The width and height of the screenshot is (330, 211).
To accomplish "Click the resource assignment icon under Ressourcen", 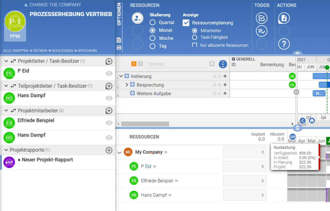I will click(x=138, y=18).
